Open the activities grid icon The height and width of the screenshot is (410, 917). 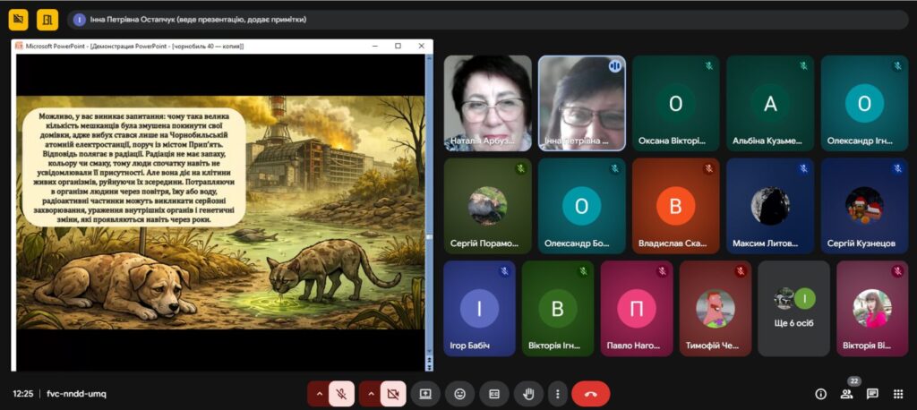898,394
